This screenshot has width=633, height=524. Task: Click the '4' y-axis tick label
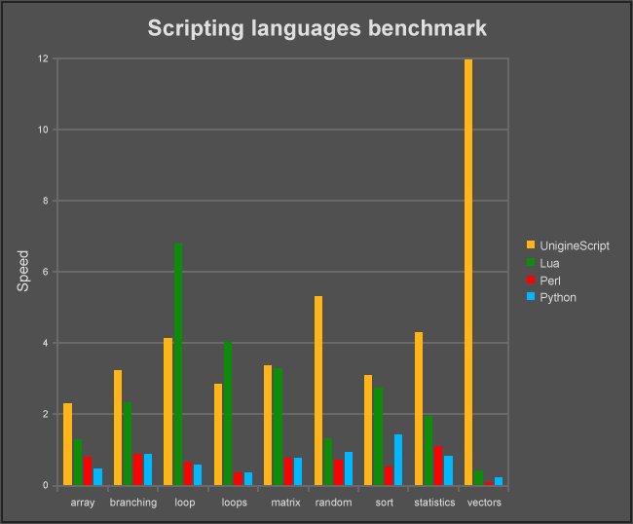[45, 343]
